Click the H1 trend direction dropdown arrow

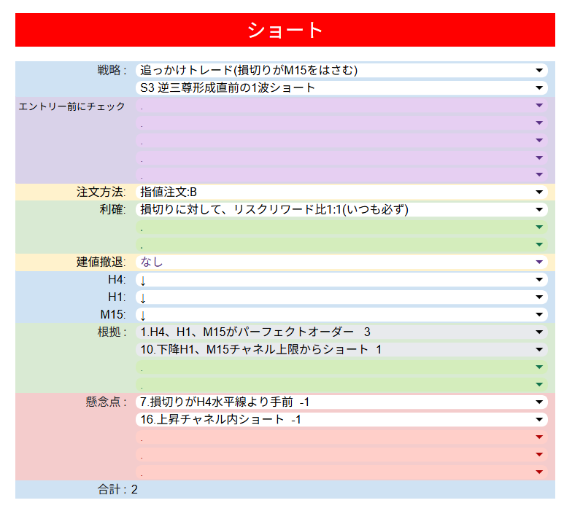click(539, 297)
